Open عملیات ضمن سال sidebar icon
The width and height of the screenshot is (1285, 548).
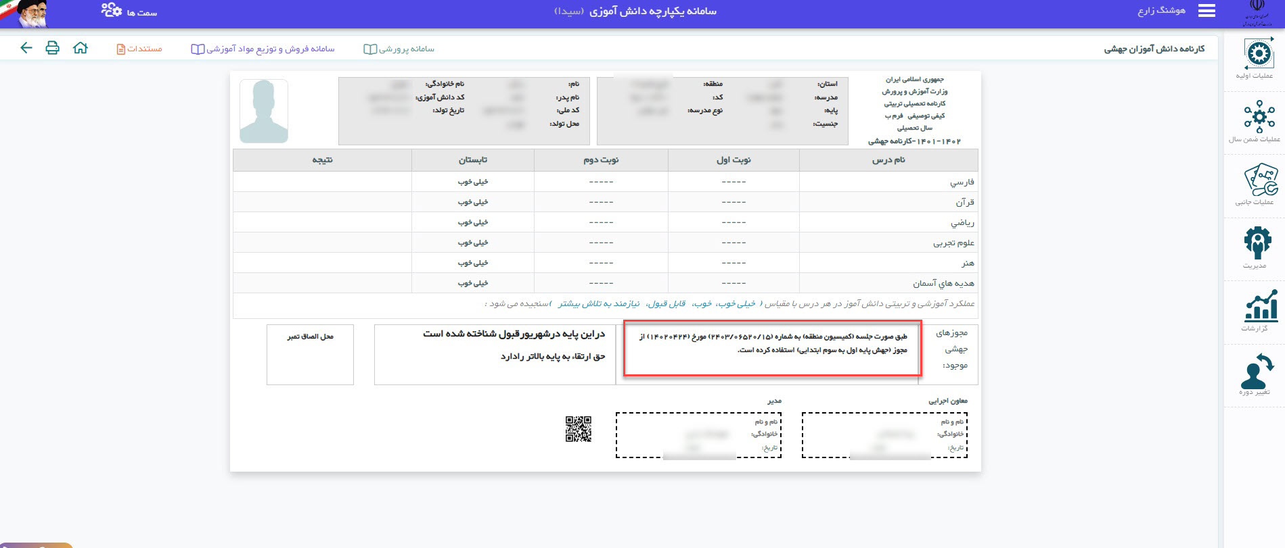click(x=1258, y=121)
